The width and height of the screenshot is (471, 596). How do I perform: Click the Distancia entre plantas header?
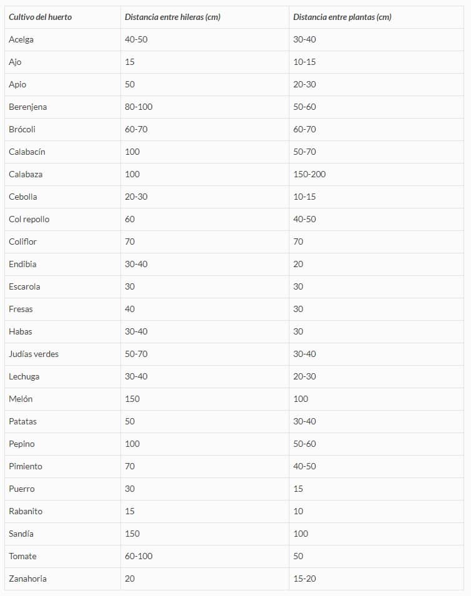click(x=342, y=17)
